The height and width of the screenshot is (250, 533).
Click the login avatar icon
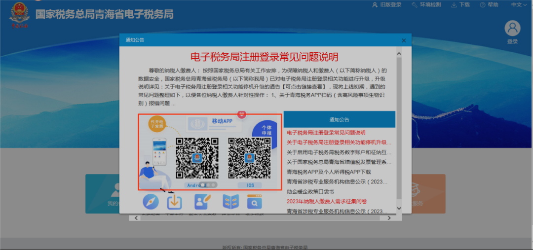[x=512, y=29]
